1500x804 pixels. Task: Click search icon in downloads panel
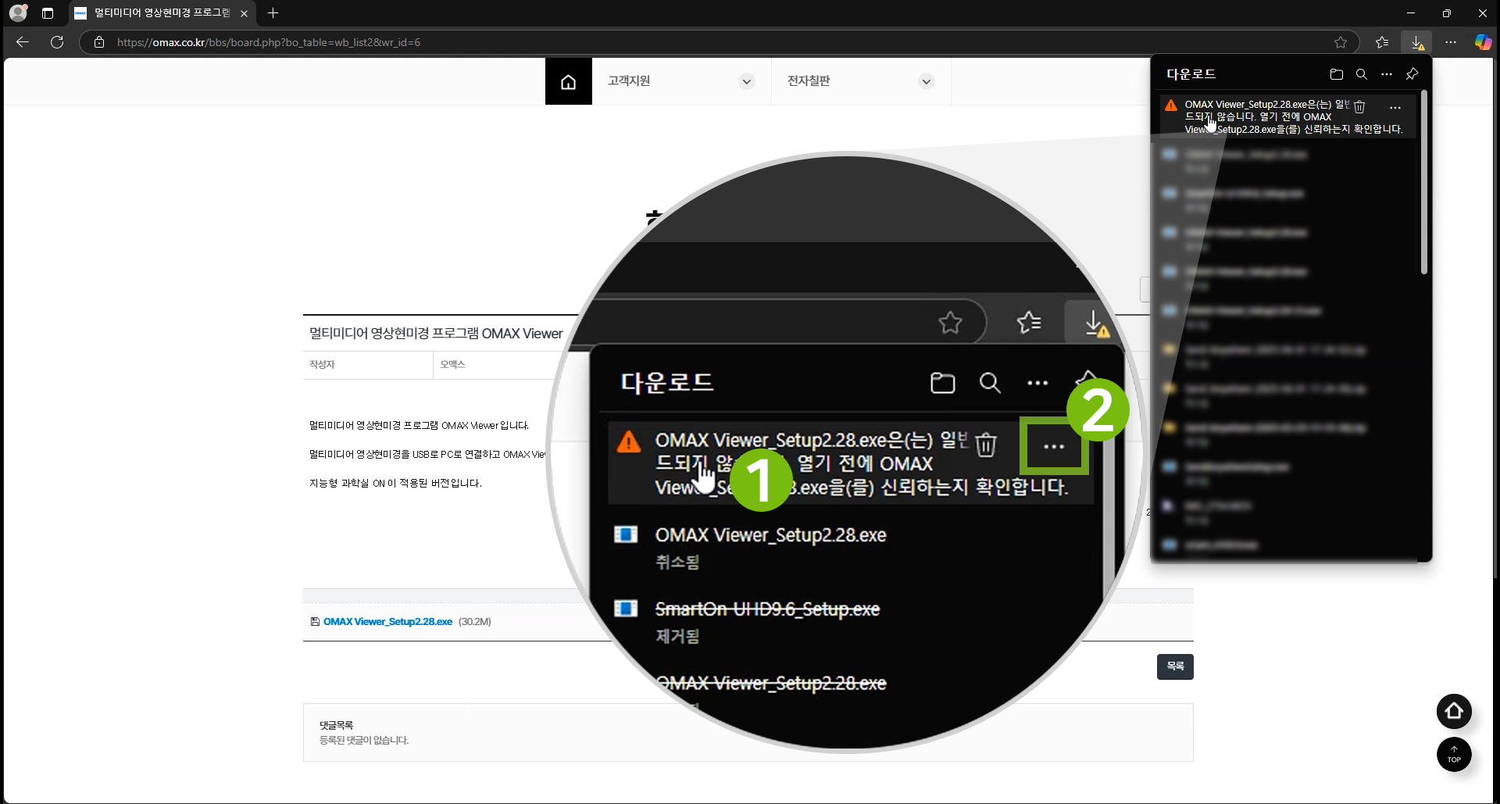(x=1361, y=74)
